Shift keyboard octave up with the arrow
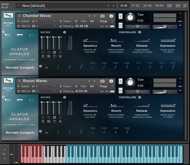190x165 pixels. [5, 149]
